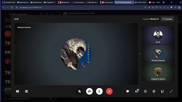Click the 12:50 call timer

[16, 19]
